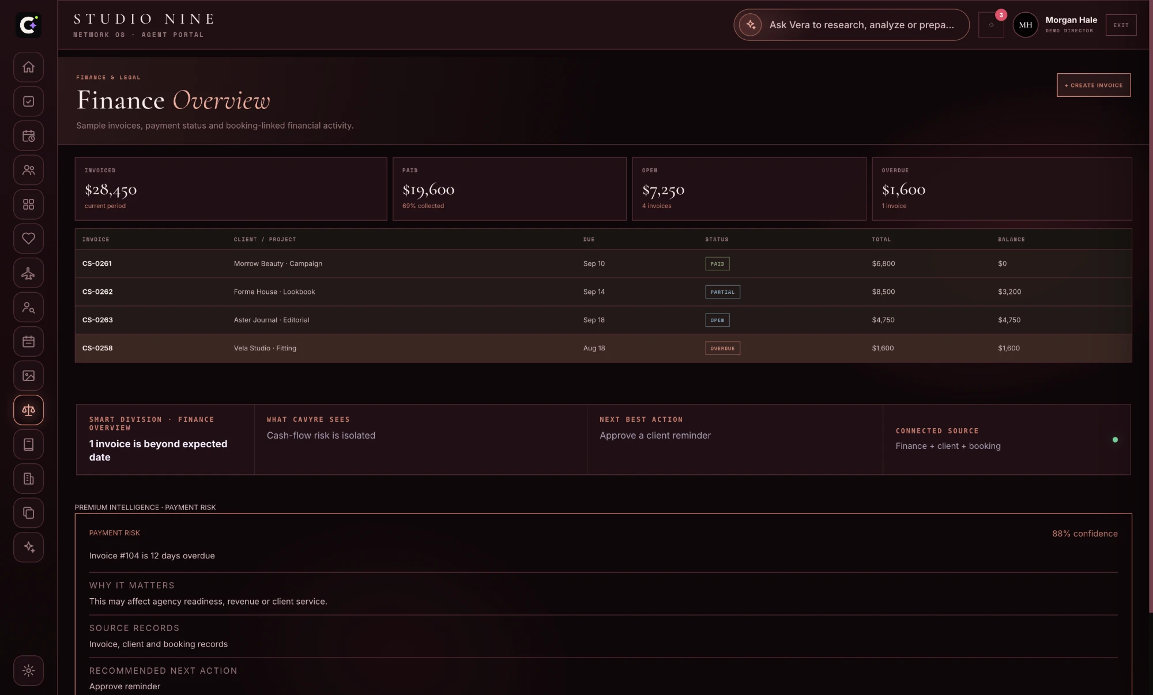Click the MH profile avatar
The height and width of the screenshot is (695, 1153).
1025,25
